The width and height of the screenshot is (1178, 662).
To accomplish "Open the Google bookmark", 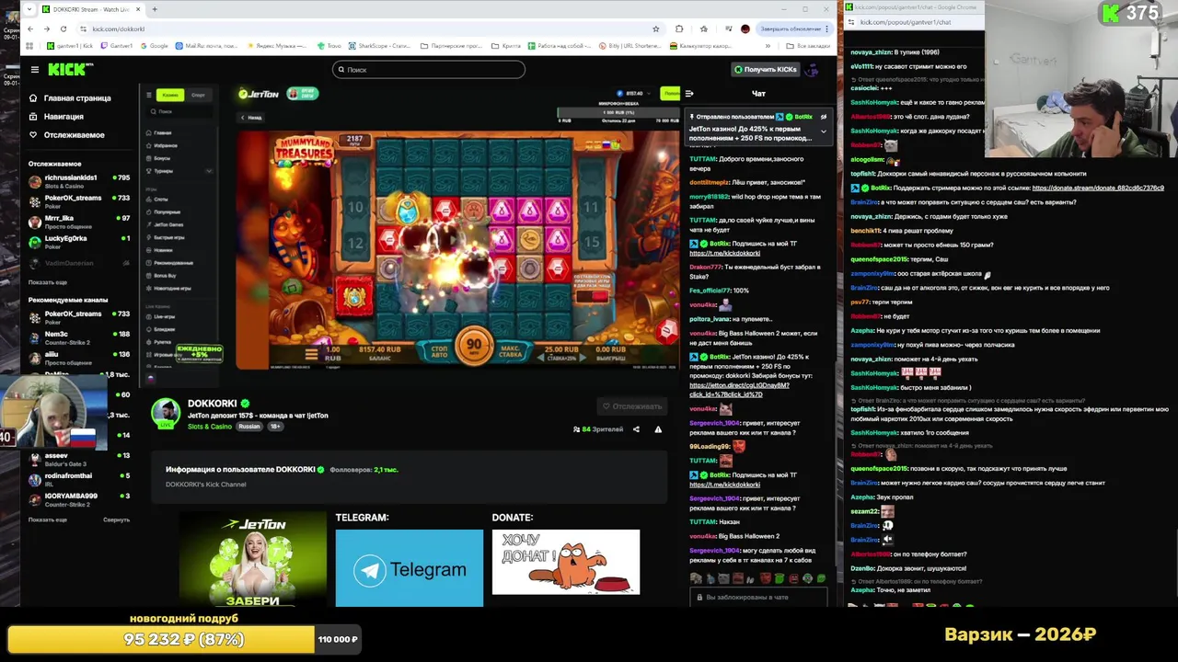I will click(154, 45).
